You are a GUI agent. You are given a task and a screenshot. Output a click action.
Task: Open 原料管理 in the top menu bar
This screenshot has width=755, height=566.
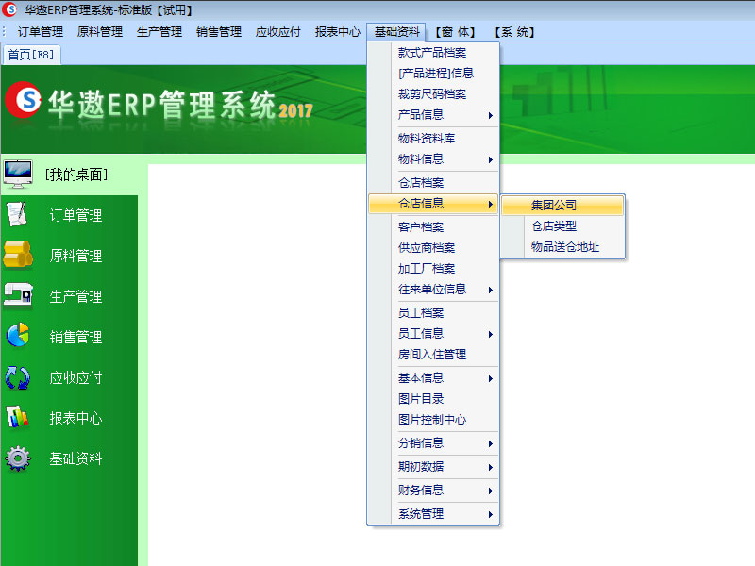(x=100, y=32)
